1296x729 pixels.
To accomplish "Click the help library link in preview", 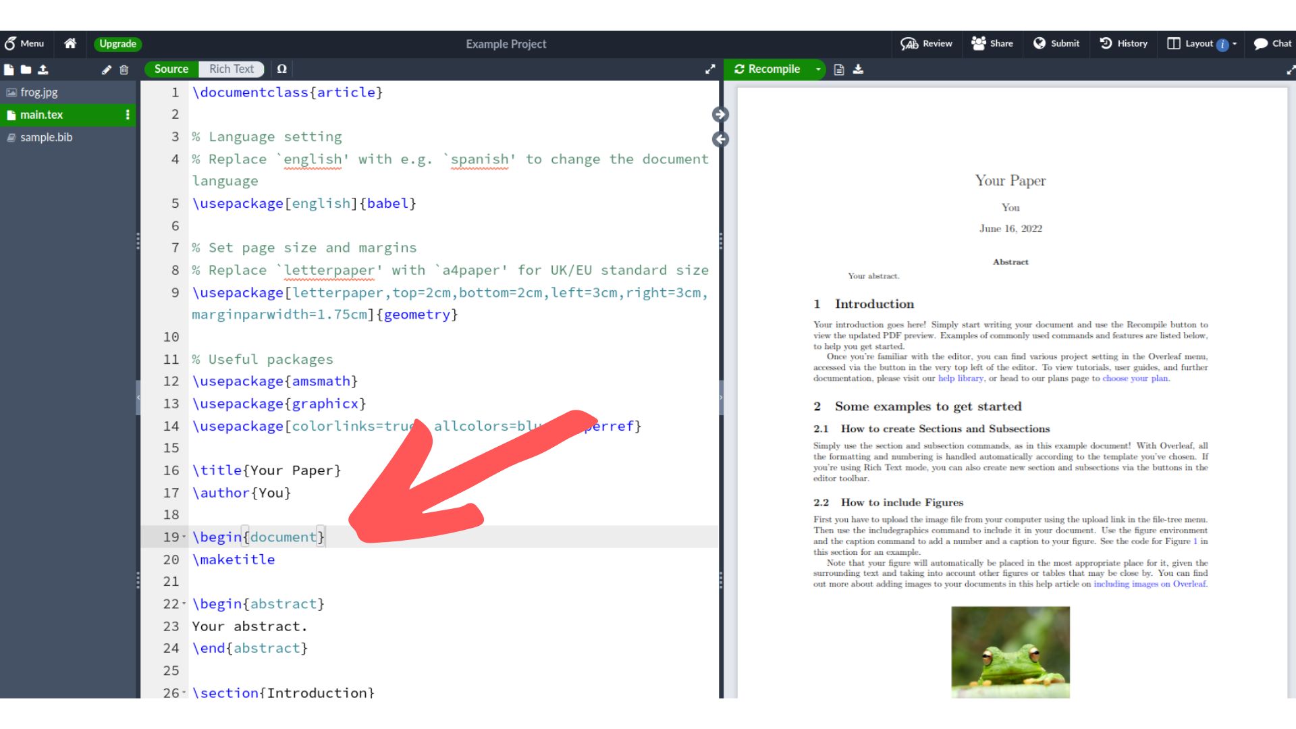I will coord(960,377).
